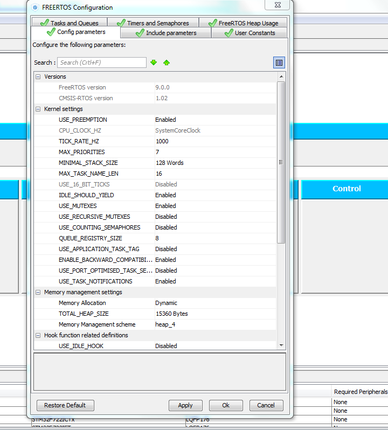Switch to the Include parameters tab
Screen dimensions: 388x430
pos(166,33)
